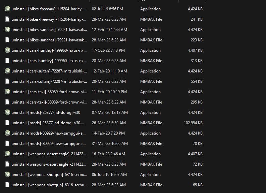266x193 pixels.
Task: Select the green M icon of weapons-desert eagle application
Action: [x=7, y=154]
